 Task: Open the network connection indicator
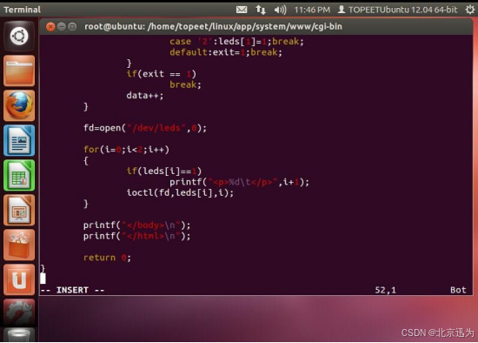[x=261, y=10]
